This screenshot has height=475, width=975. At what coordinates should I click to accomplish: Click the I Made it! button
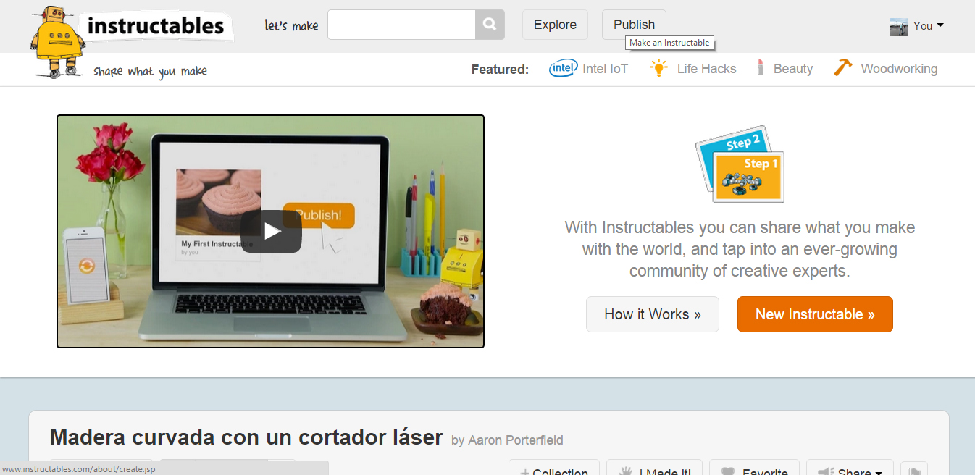pyautogui.click(x=655, y=468)
